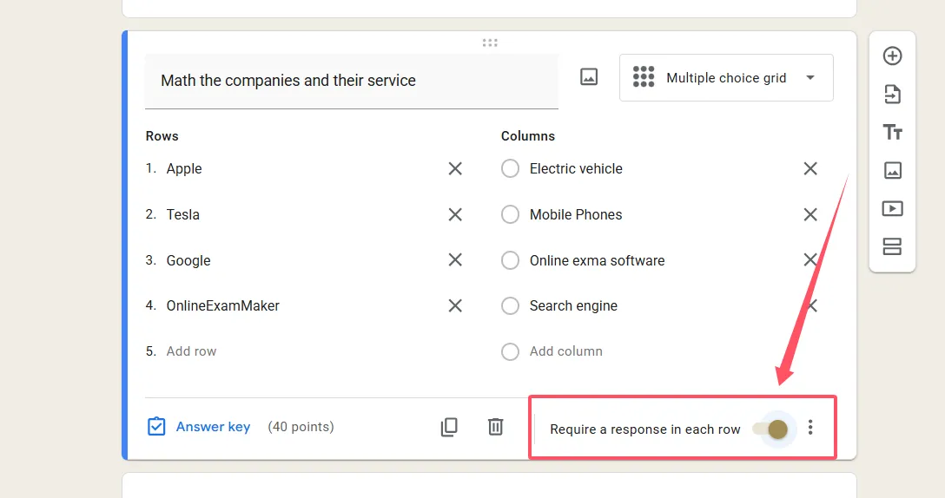The width and height of the screenshot is (945, 498).
Task: Click the Add column field
Action: coord(565,351)
